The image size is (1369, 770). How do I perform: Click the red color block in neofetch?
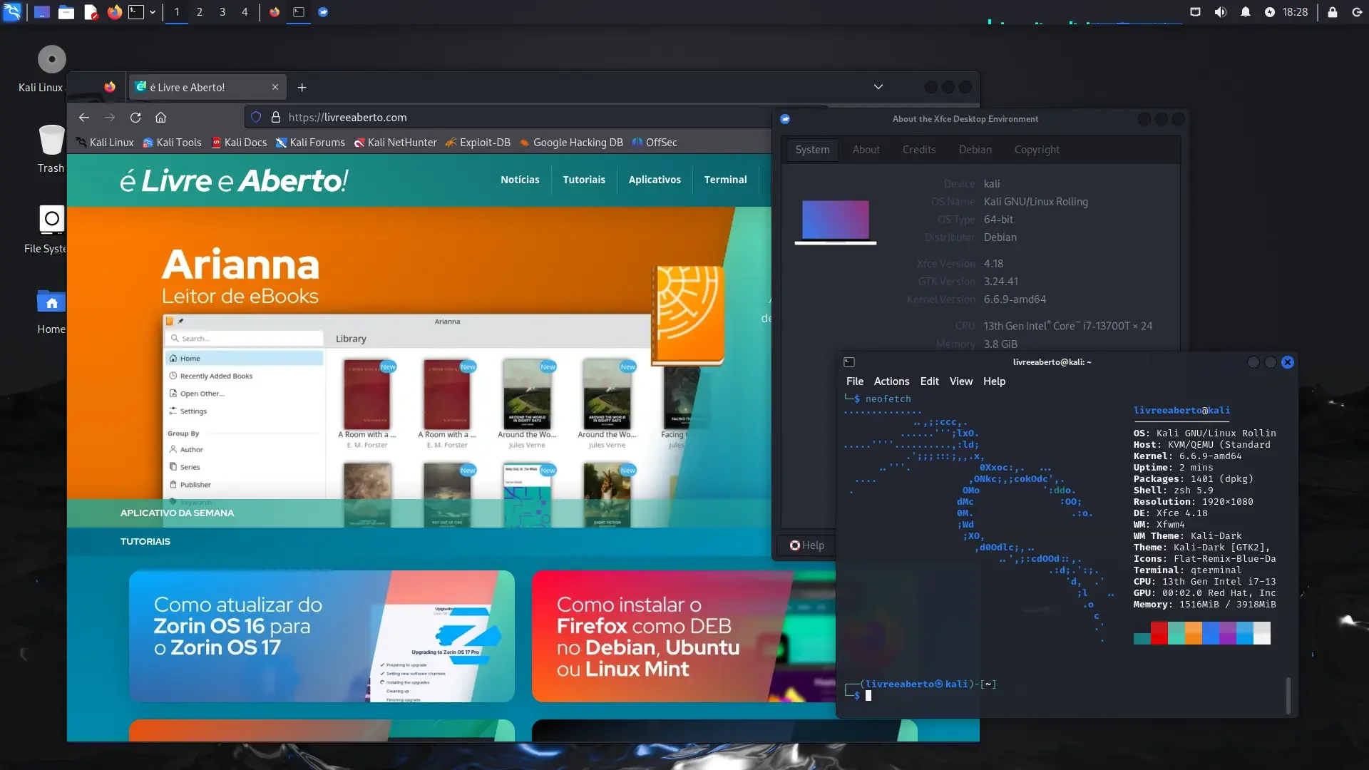point(1159,633)
